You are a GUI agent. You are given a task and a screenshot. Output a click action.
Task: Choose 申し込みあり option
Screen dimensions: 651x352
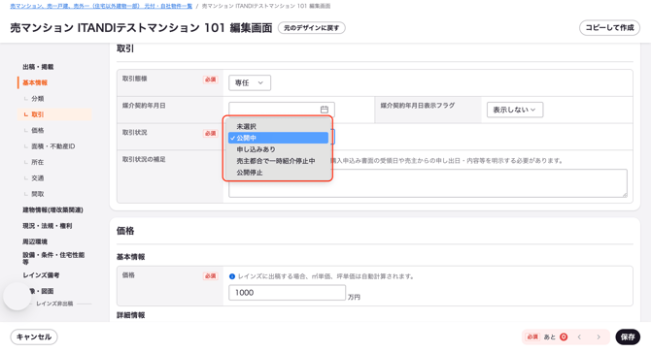coord(278,149)
